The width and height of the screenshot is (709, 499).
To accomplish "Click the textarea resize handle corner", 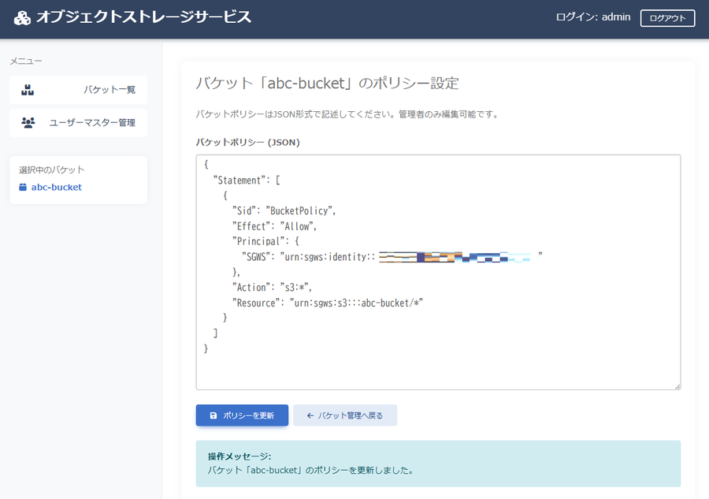I will (x=677, y=386).
